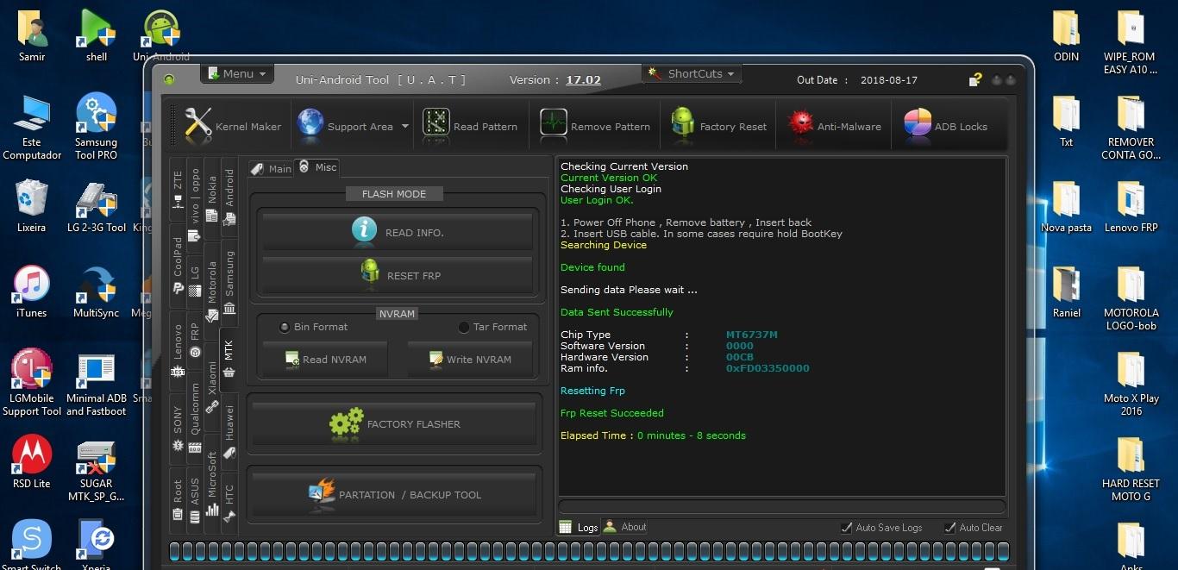
Task: Click the help question mark icon
Action: (975, 79)
